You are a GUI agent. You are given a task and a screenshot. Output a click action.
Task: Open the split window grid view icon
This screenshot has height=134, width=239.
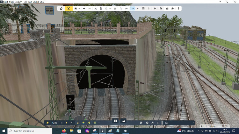point(143,9)
